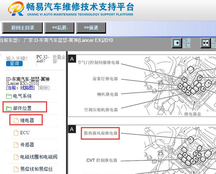
Task: Click the 散热器风扇继电器 label
Action: (101, 133)
